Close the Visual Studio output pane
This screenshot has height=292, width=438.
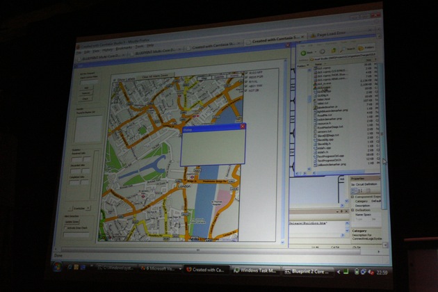pos(346,211)
